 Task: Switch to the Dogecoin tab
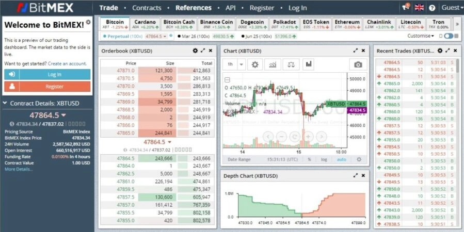tap(252, 24)
